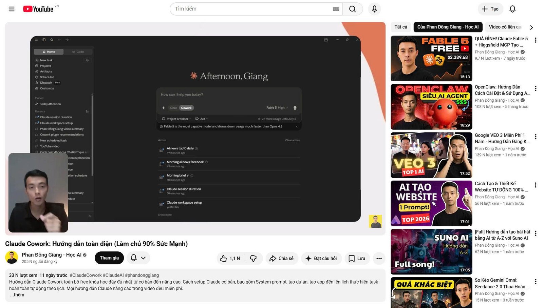543x308 pixels.
Task: Open AI Tạo Website video thumbnail
Action: click(431, 204)
